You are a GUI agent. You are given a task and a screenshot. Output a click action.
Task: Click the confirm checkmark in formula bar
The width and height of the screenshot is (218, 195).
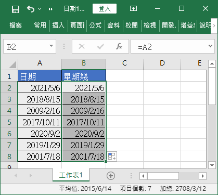coord(100,46)
